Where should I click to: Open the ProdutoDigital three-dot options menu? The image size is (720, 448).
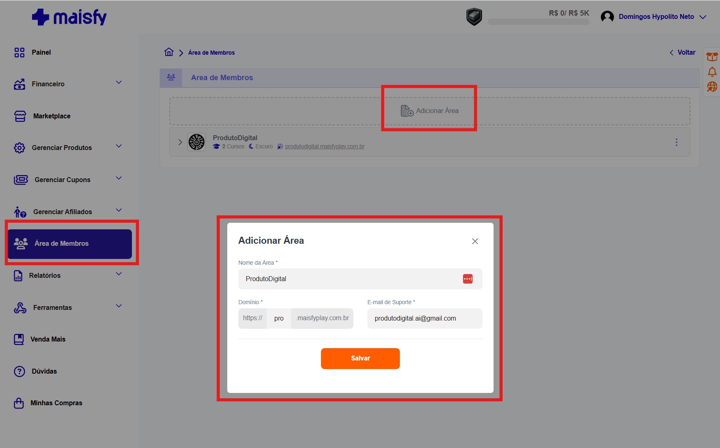pyautogui.click(x=676, y=142)
